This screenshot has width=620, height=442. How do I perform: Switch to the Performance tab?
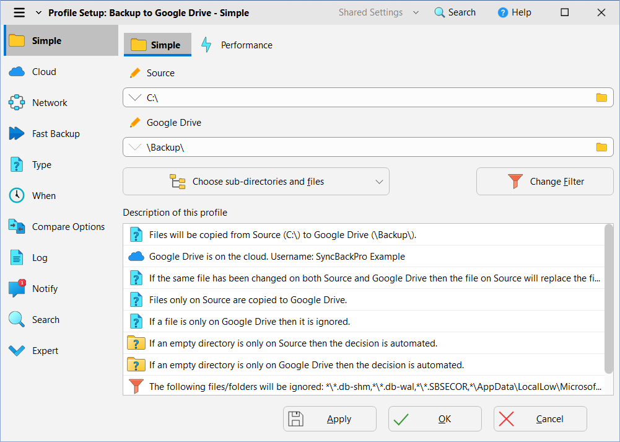pos(237,45)
